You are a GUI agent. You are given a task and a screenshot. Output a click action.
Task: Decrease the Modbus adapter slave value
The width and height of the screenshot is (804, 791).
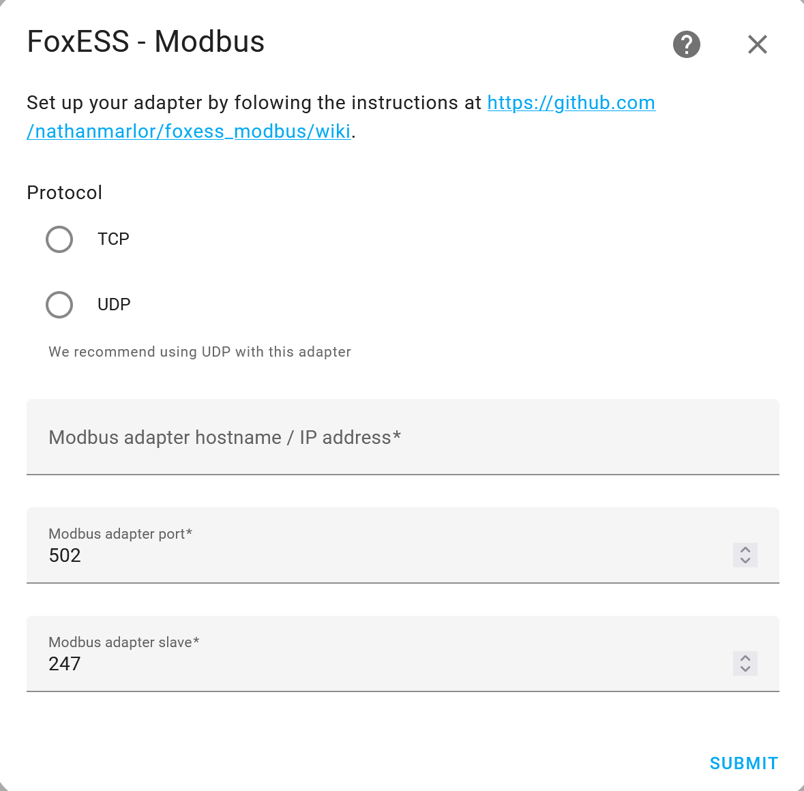(745, 668)
